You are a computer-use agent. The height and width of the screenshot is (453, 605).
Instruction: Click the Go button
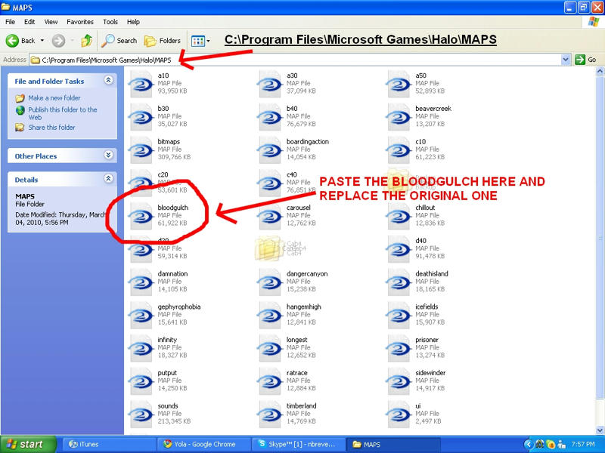[x=585, y=60]
